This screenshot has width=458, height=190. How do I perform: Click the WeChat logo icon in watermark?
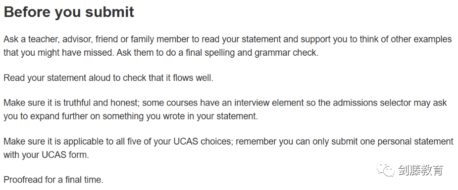pyautogui.click(x=385, y=169)
